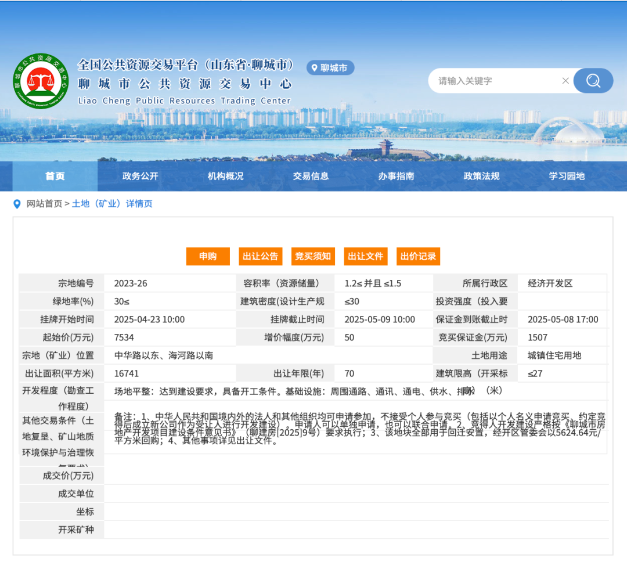Select the 机构概况 navigation item
The height and width of the screenshot is (561, 627).
click(225, 176)
